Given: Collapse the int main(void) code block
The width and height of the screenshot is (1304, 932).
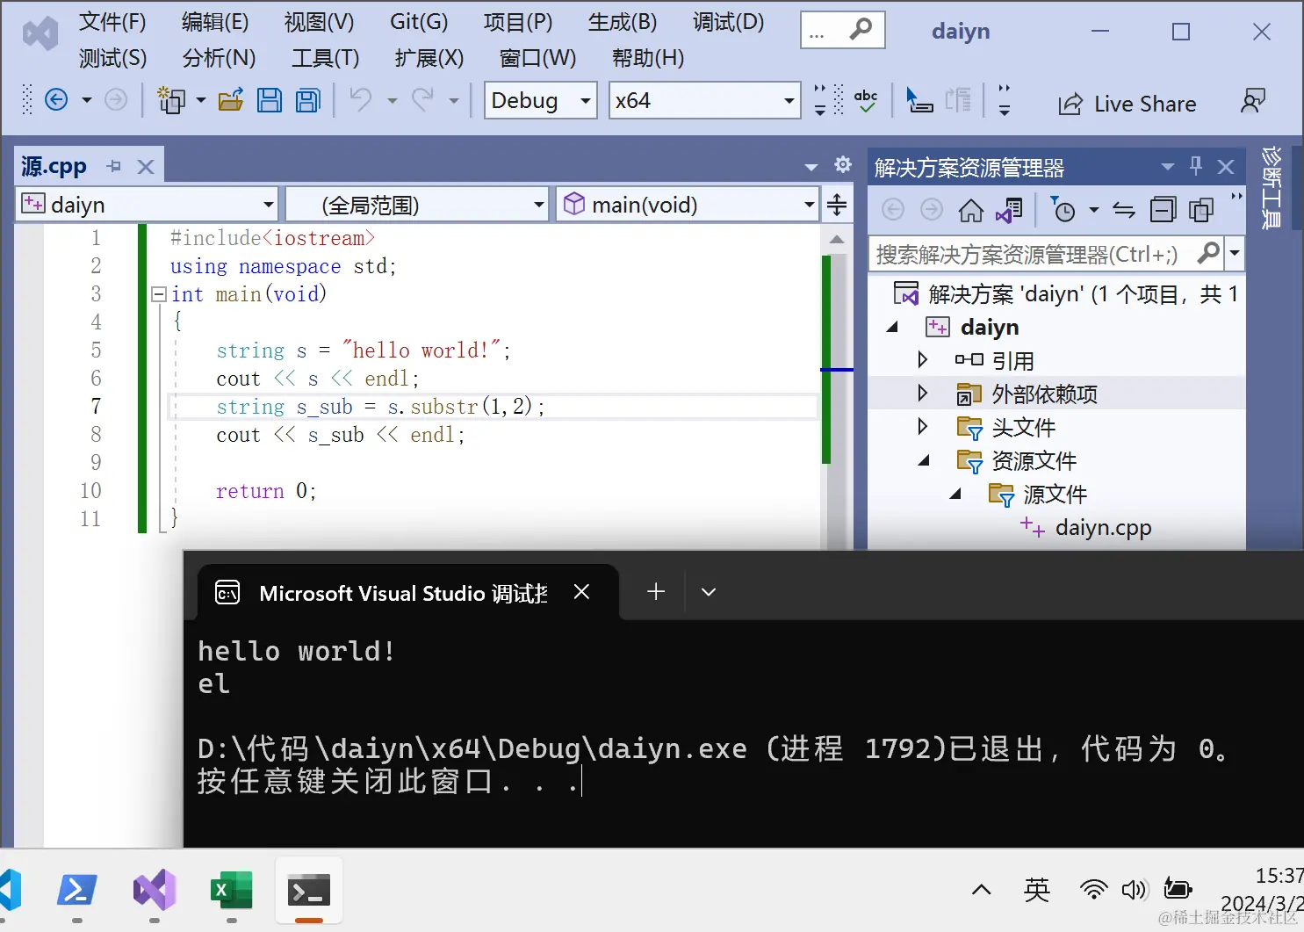Looking at the screenshot, I should (x=159, y=294).
